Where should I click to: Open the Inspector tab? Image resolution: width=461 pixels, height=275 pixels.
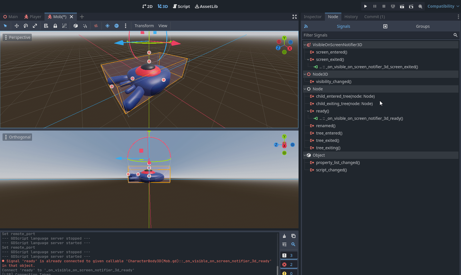pyautogui.click(x=312, y=16)
